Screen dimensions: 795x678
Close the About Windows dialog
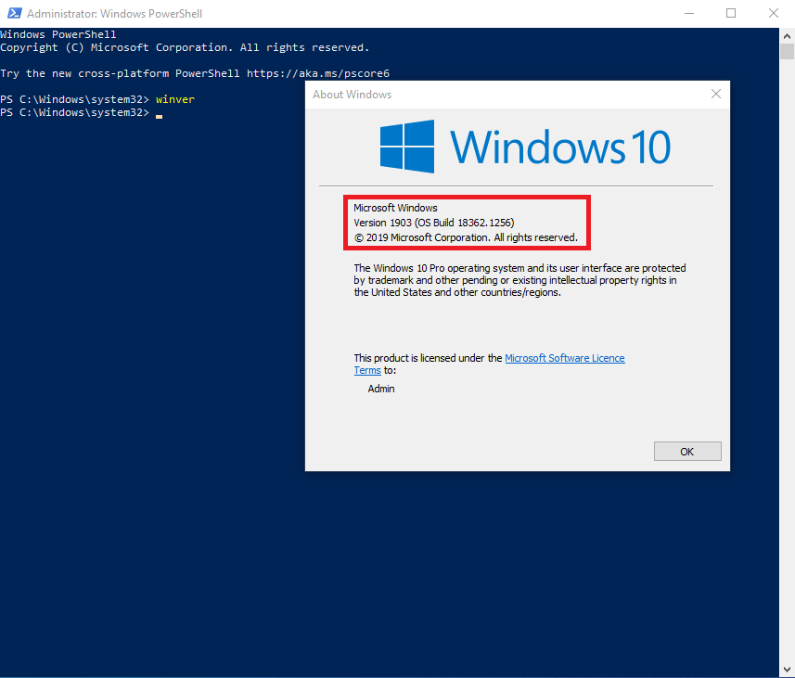click(716, 94)
